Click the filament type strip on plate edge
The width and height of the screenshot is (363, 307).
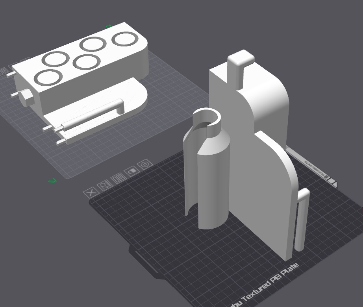tap(316, 170)
